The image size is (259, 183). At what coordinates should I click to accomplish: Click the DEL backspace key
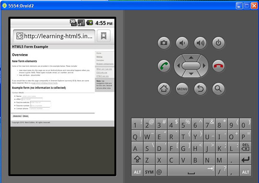point(246,147)
